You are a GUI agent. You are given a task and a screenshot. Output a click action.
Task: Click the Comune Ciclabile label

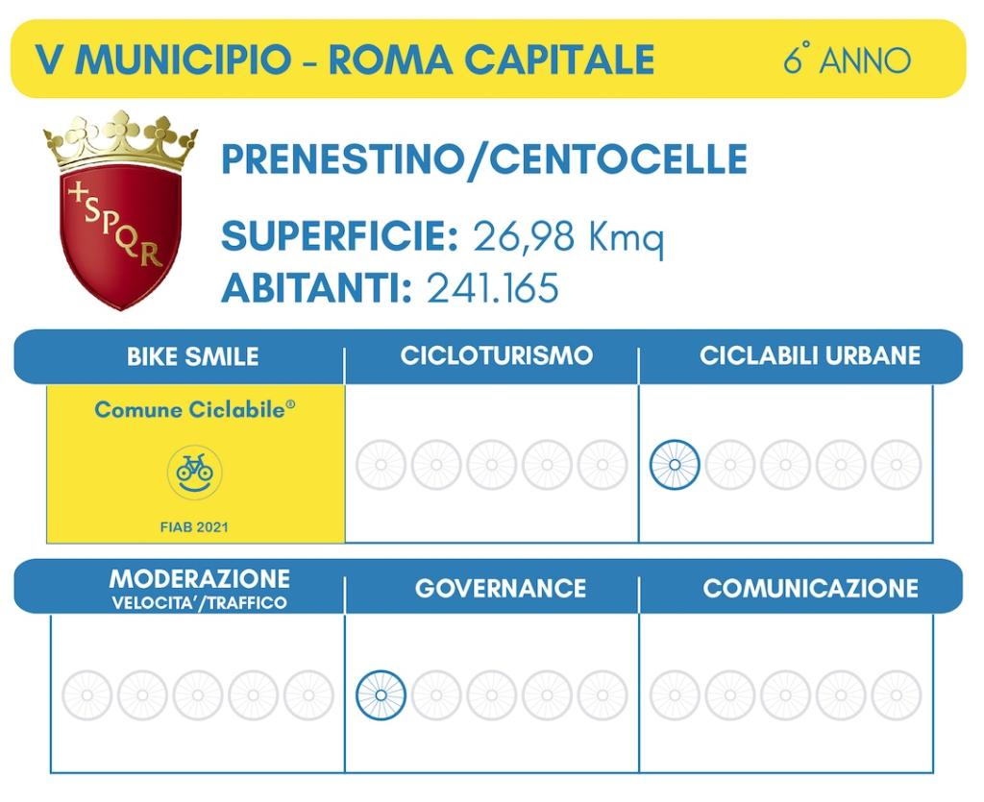click(194, 409)
